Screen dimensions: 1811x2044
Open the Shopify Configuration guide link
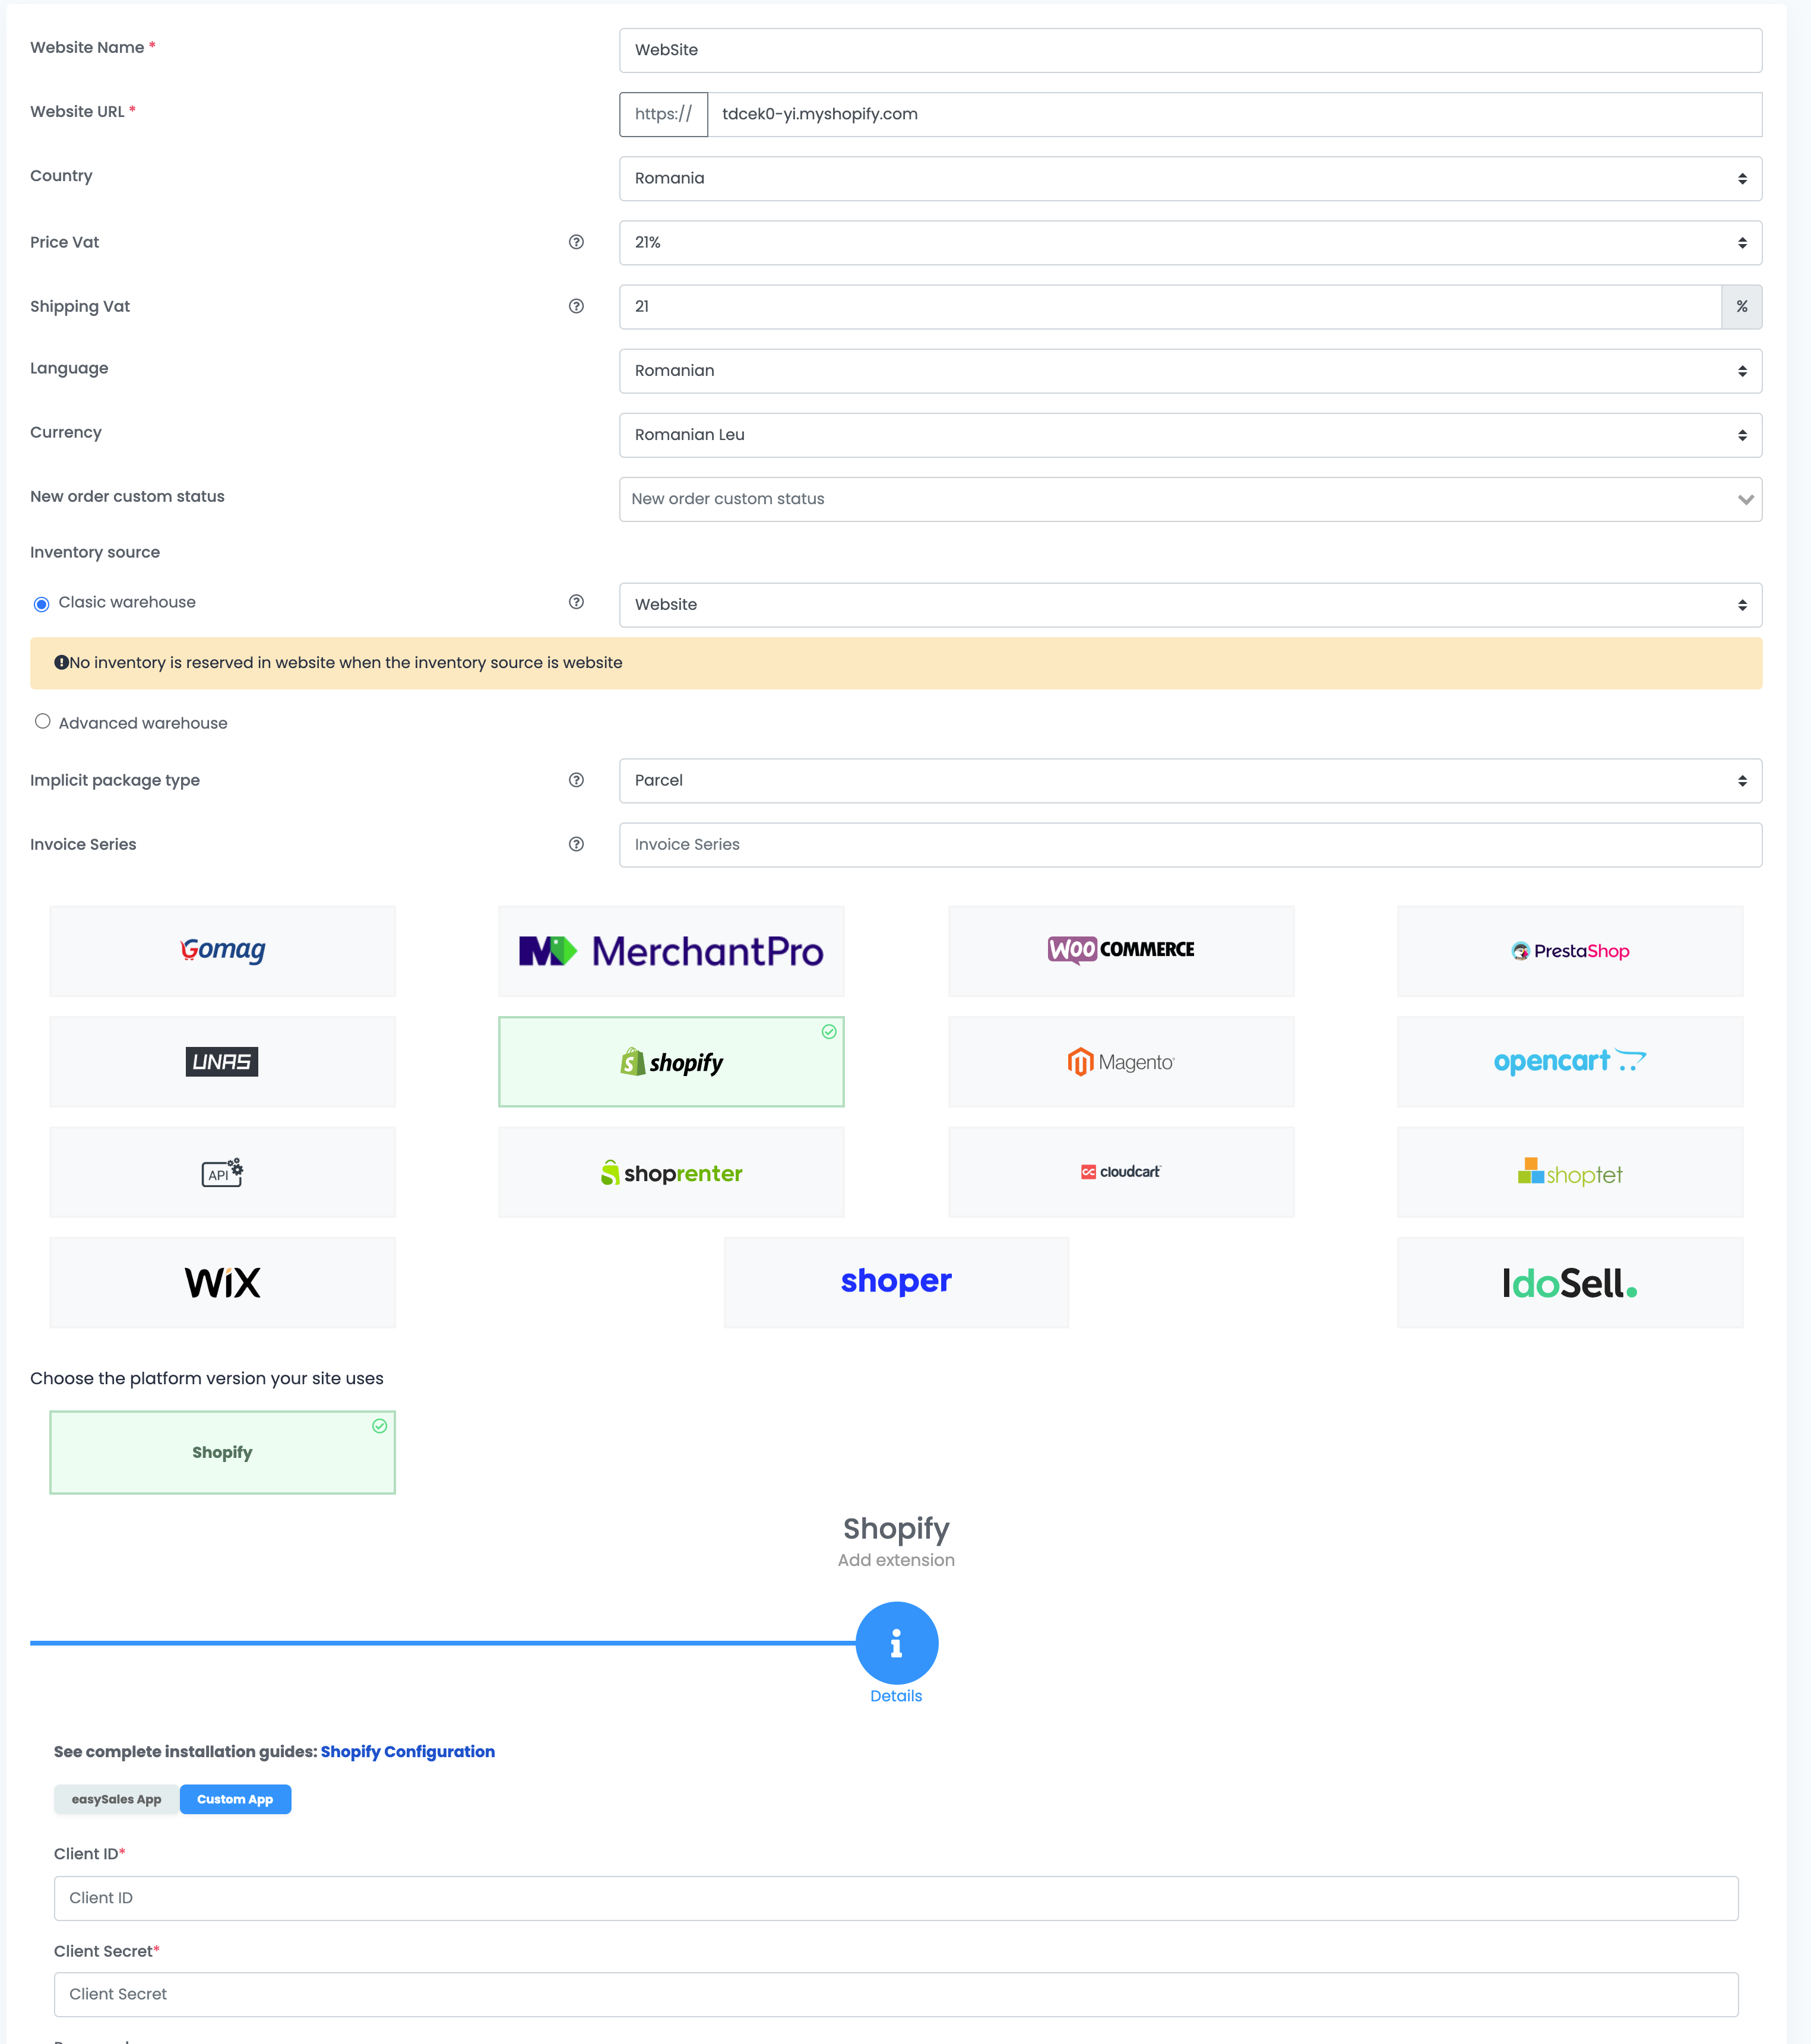(x=408, y=1751)
